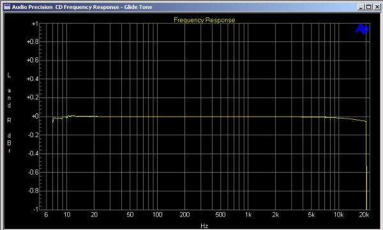Click the 1k frequency axis label
Image resolution: width=383 pixels, height=230 pixels.
pos(248,215)
